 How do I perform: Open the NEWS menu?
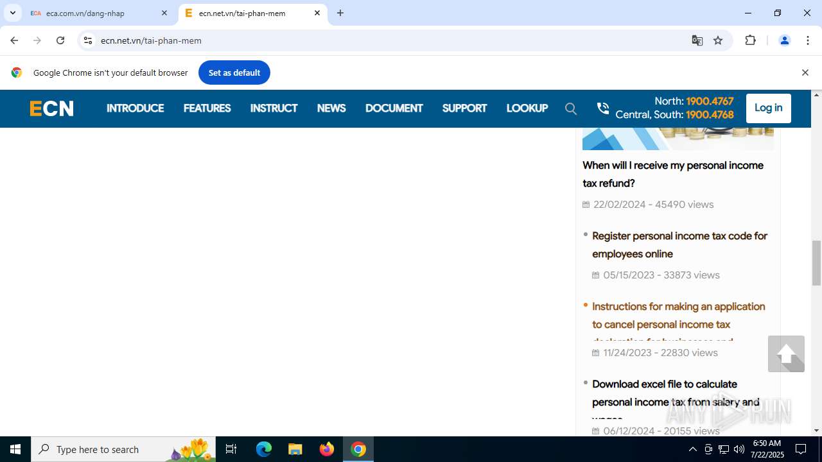click(x=331, y=108)
